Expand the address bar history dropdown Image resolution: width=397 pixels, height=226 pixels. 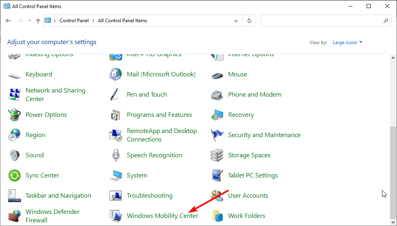coord(236,21)
